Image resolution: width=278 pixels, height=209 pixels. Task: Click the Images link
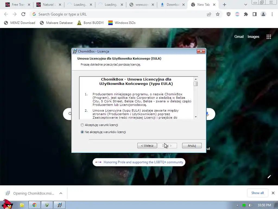[253, 37]
